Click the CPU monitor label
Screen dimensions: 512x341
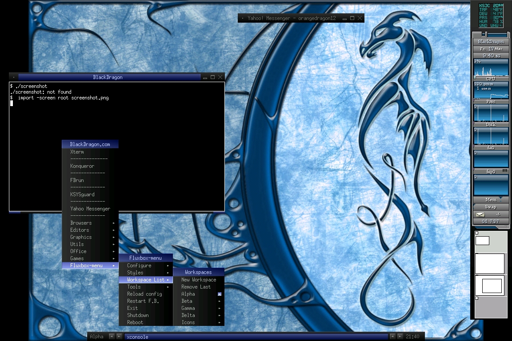point(491,79)
